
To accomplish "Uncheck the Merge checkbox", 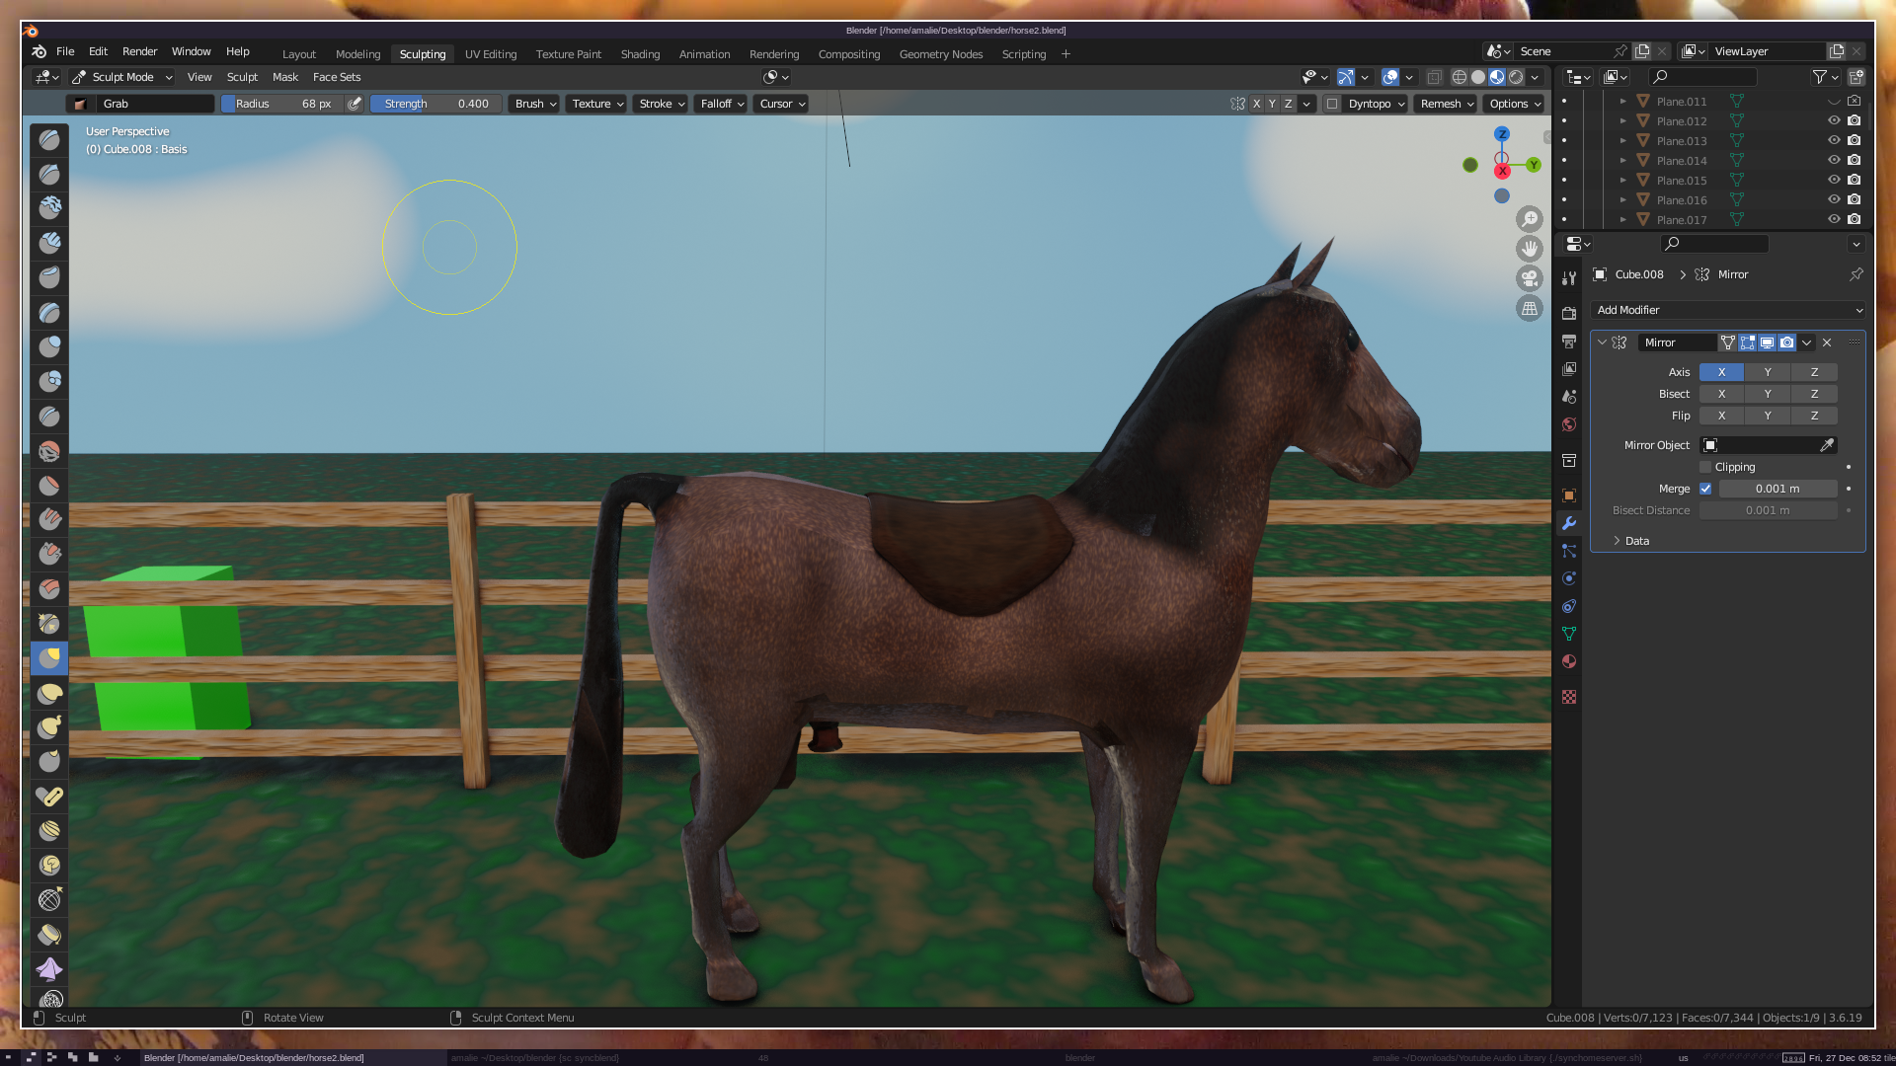I will coord(1705,489).
